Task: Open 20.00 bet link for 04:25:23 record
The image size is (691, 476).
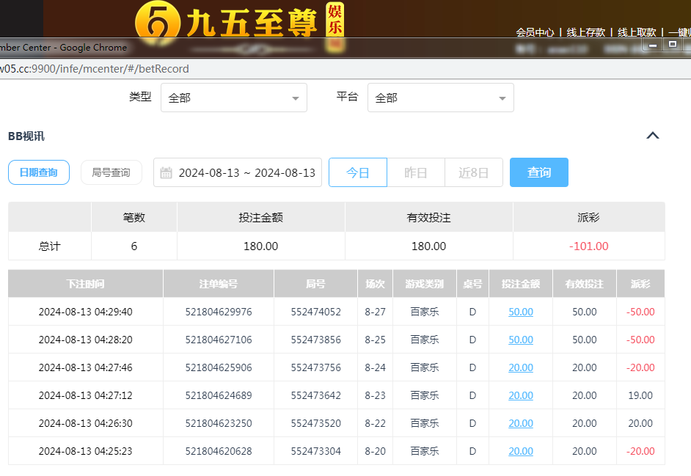Action: [x=521, y=451]
